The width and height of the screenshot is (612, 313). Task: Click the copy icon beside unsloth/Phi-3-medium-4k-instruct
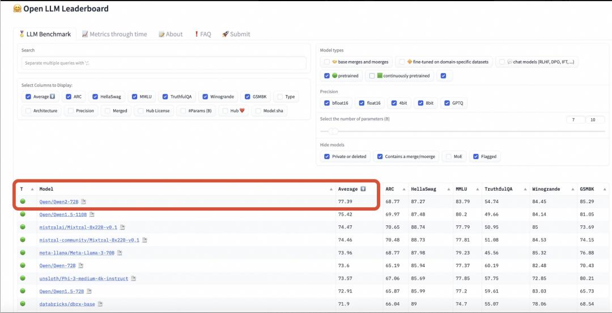(134, 278)
